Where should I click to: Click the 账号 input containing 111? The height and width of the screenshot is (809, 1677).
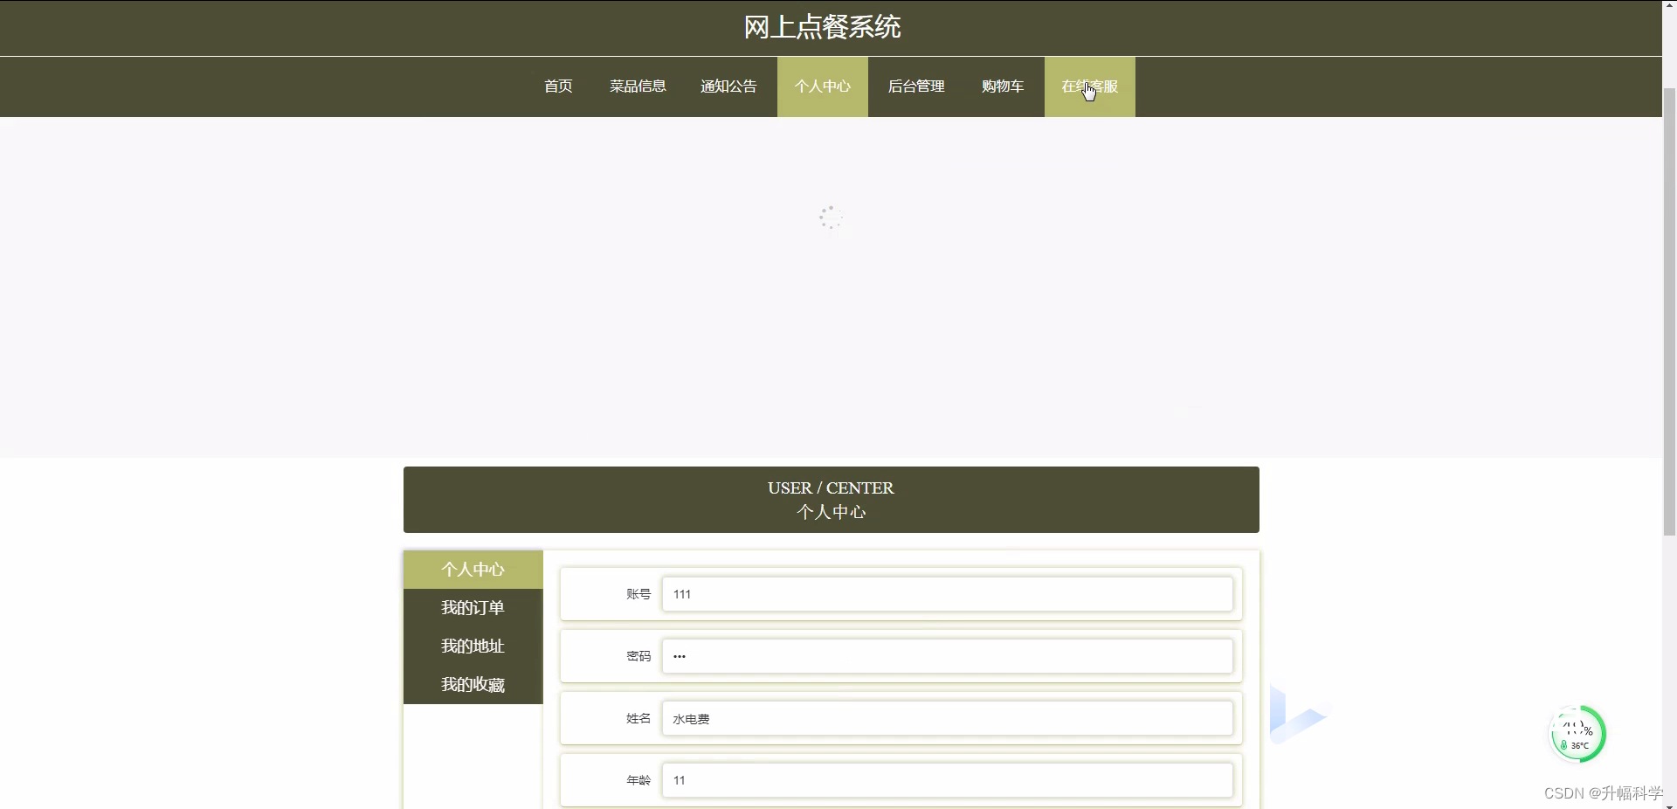947,594
